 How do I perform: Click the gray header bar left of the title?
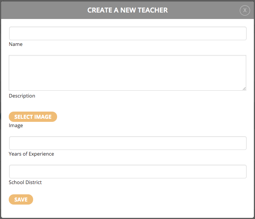click(x=44, y=10)
